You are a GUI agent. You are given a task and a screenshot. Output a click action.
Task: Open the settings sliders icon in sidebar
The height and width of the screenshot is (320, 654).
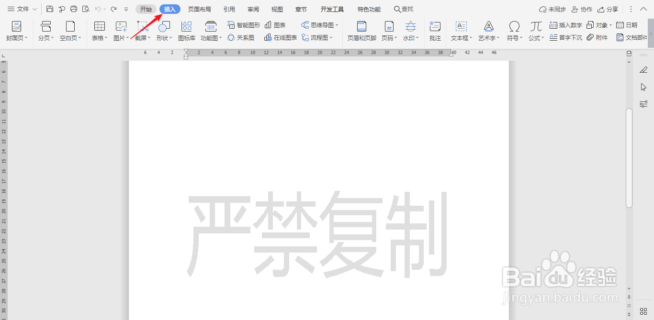(x=643, y=104)
